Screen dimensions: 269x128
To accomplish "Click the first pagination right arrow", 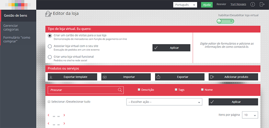I will [64, 115].
